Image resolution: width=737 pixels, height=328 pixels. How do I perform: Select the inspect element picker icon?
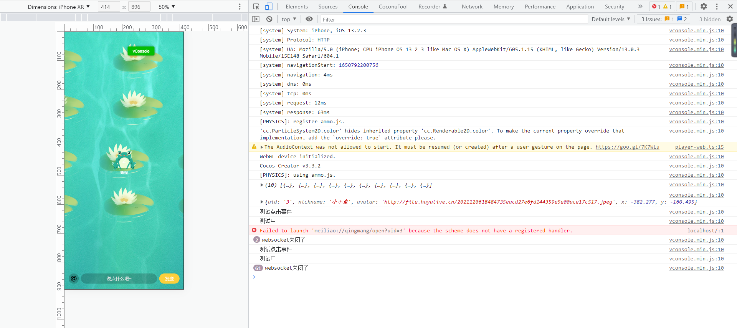pos(256,7)
